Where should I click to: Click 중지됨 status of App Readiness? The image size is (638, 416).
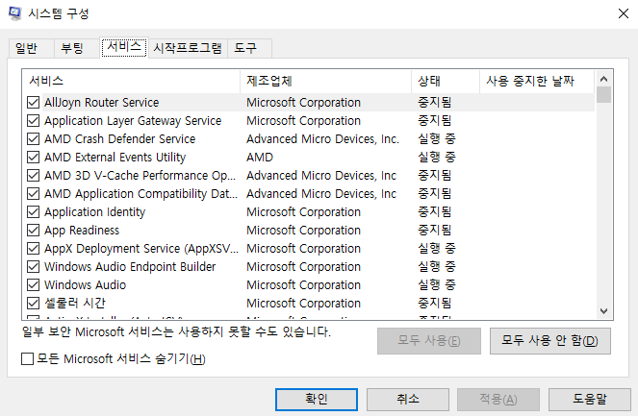click(435, 231)
